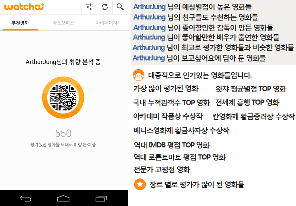Viewport: 296px width, 206px height.
Task: Select 가장 많이 평가된 영화
Action: pyautogui.click(x=166, y=88)
